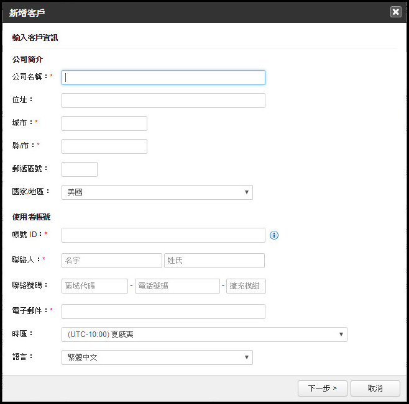The width and height of the screenshot is (409, 404).
Task: Focus the 區域代碼 area code field
Action: 94,286
